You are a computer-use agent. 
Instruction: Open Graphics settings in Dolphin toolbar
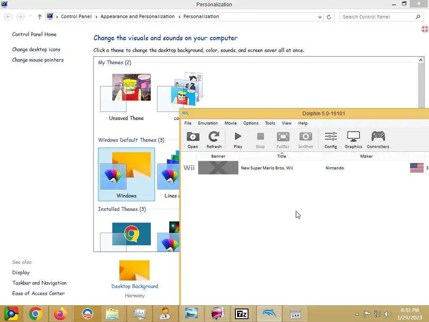click(x=354, y=140)
